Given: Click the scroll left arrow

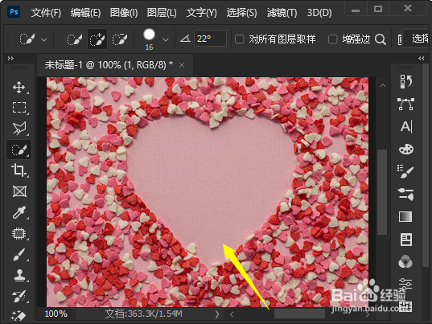Looking at the screenshot, I should [232, 314].
